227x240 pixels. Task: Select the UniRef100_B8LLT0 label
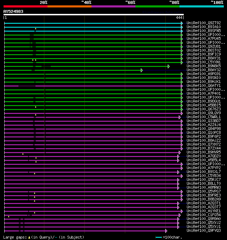pos(204,183)
